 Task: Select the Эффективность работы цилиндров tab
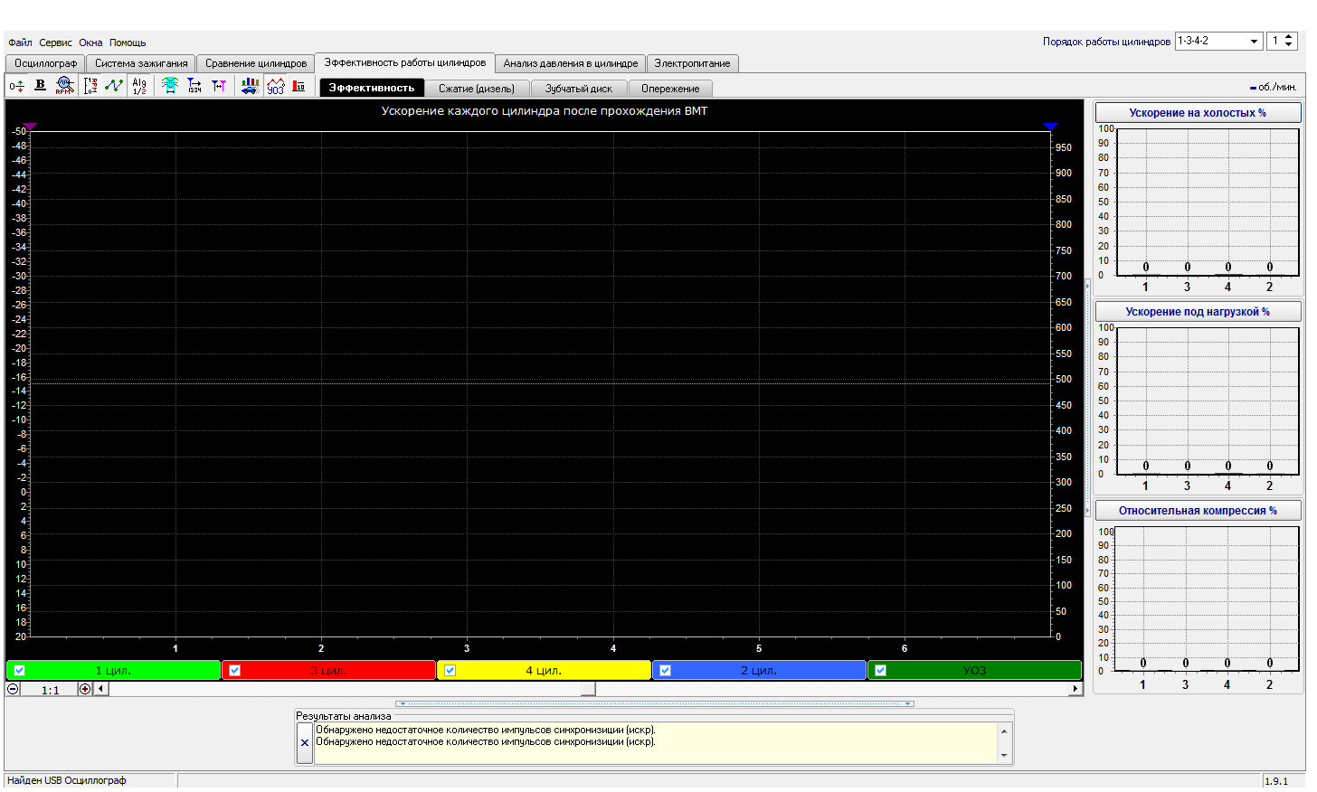coord(405,62)
